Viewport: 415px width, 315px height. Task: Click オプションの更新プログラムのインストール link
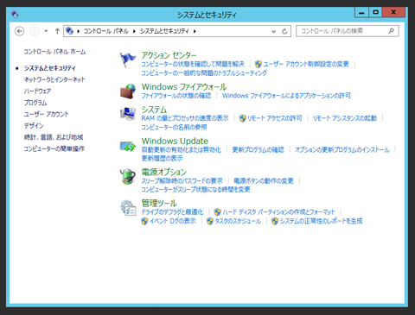(x=342, y=150)
